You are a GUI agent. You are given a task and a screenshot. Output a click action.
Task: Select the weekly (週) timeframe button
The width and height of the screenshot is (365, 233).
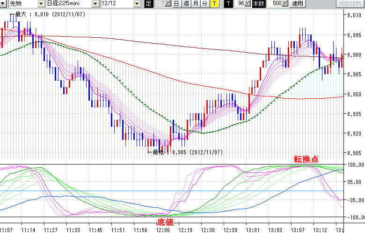(x=186, y=4)
